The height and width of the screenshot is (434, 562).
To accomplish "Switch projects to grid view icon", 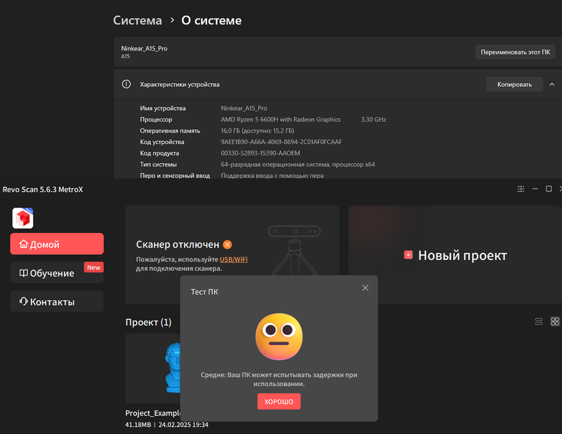I will (555, 321).
